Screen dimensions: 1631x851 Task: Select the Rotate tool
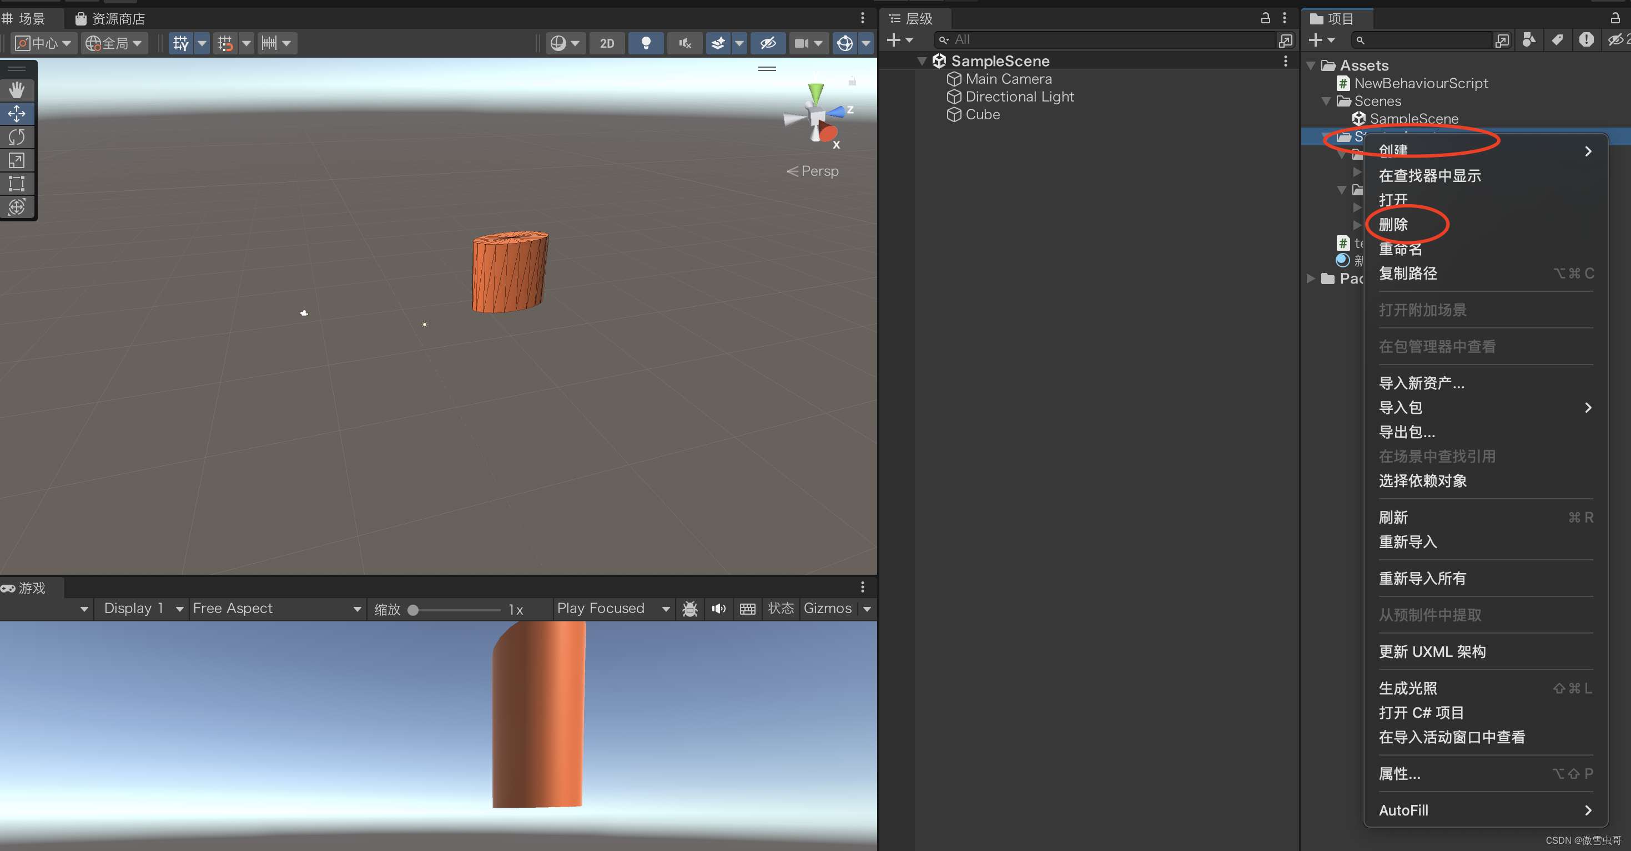(17, 136)
